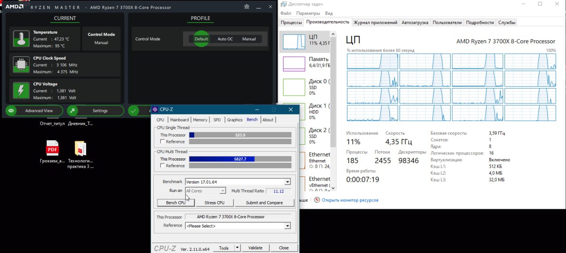This screenshot has width=566, height=253.
Task: Click the eye icon on Advanced View button
Action: 11,111
